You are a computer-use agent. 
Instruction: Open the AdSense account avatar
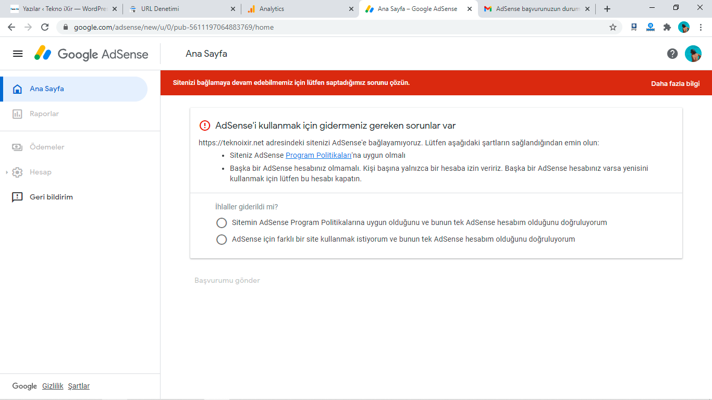693,54
